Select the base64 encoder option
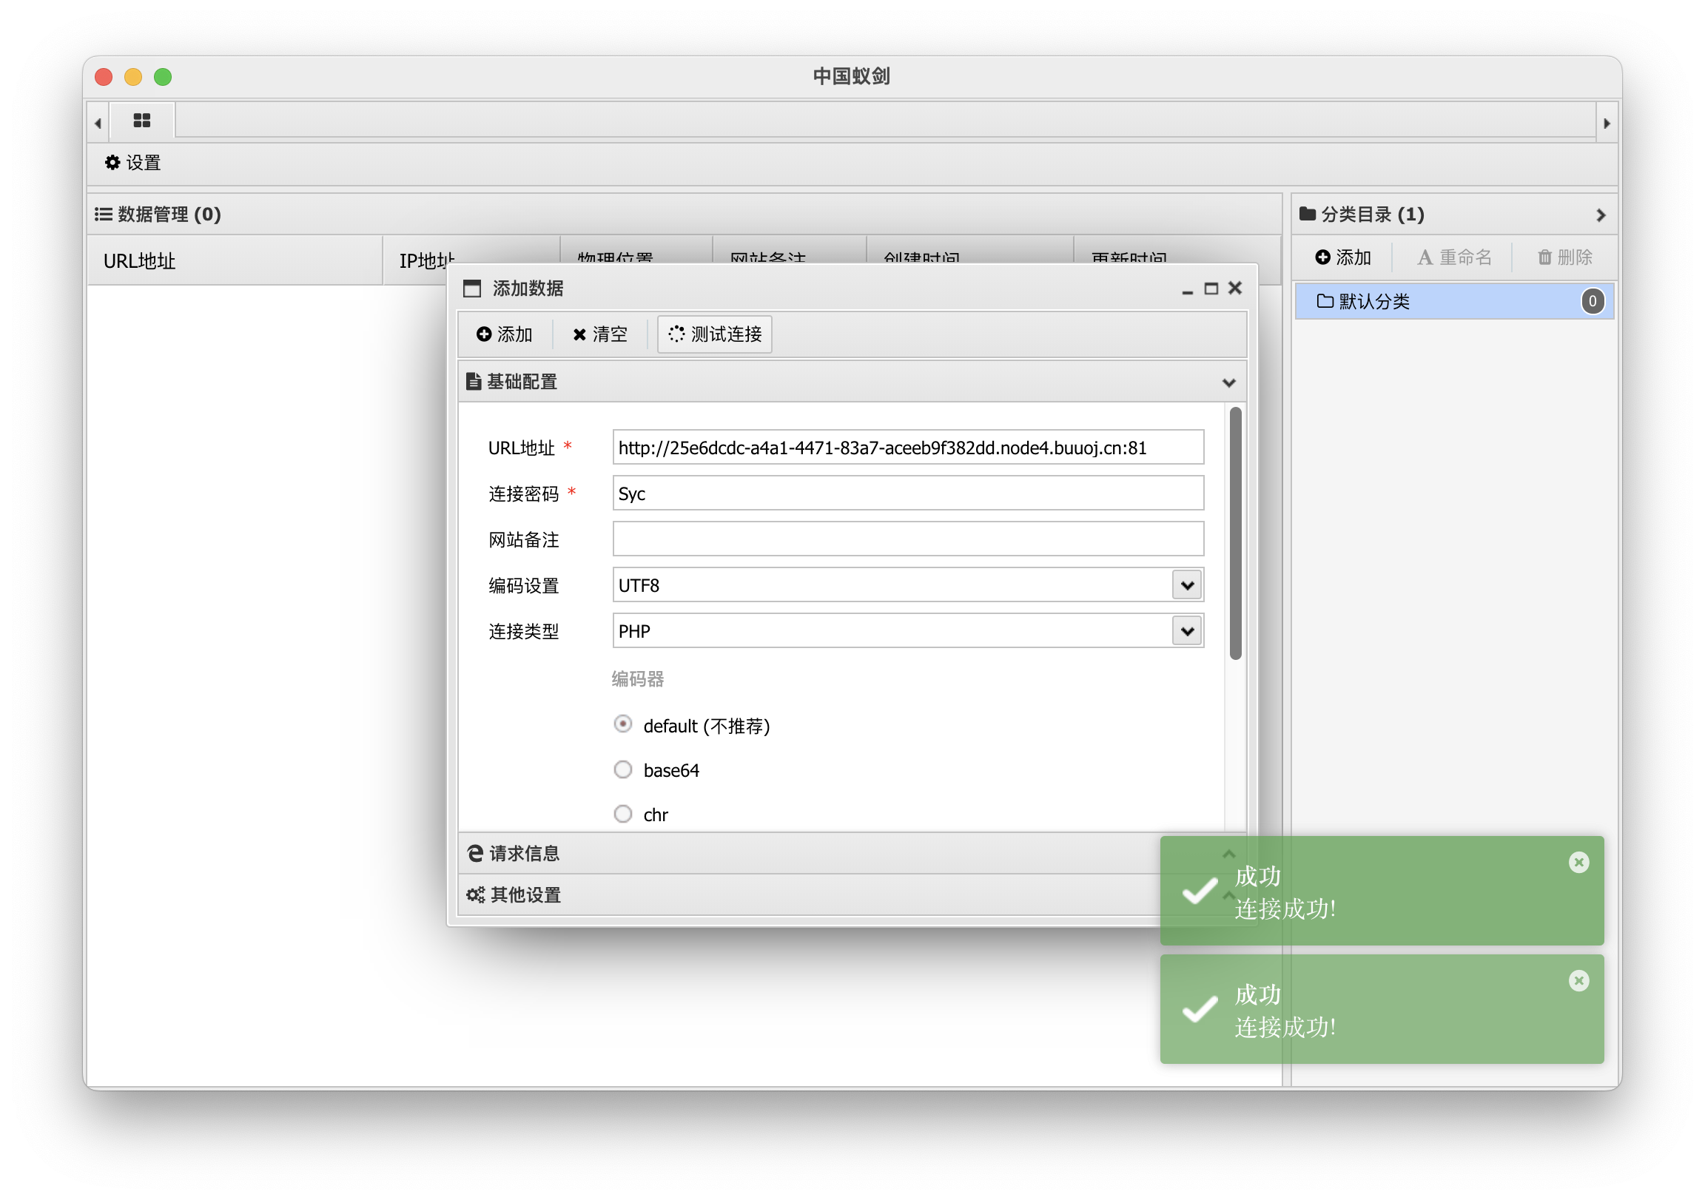The image size is (1705, 1200). point(623,769)
